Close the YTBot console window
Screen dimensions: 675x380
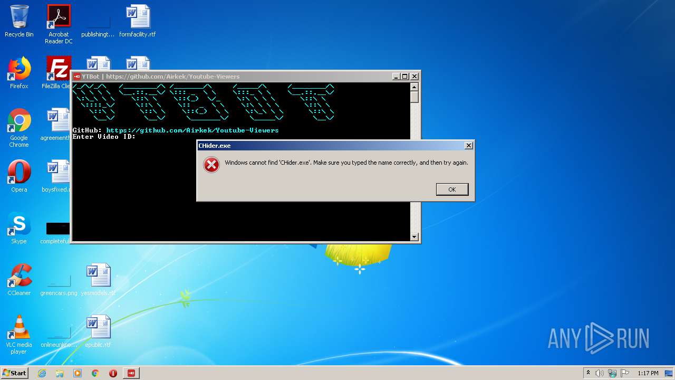pyautogui.click(x=414, y=77)
